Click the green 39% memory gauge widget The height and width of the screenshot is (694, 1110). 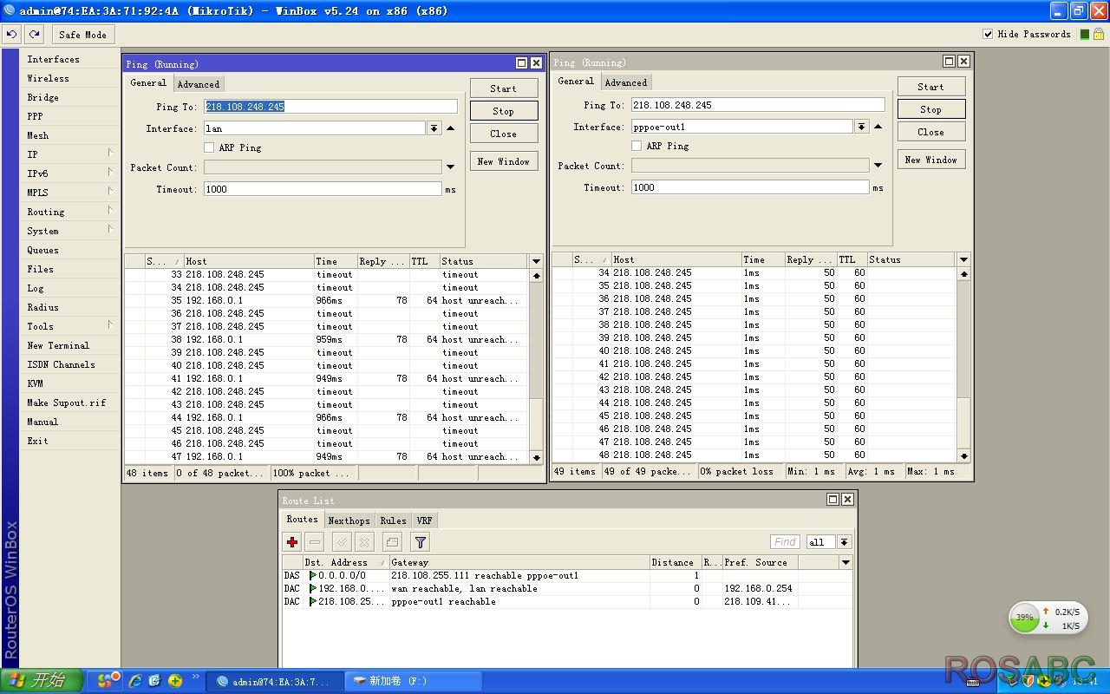tap(1025, 618)
